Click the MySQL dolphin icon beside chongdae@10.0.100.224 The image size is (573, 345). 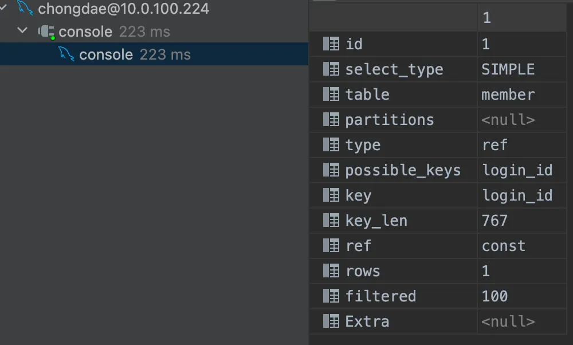pos(25,9)
